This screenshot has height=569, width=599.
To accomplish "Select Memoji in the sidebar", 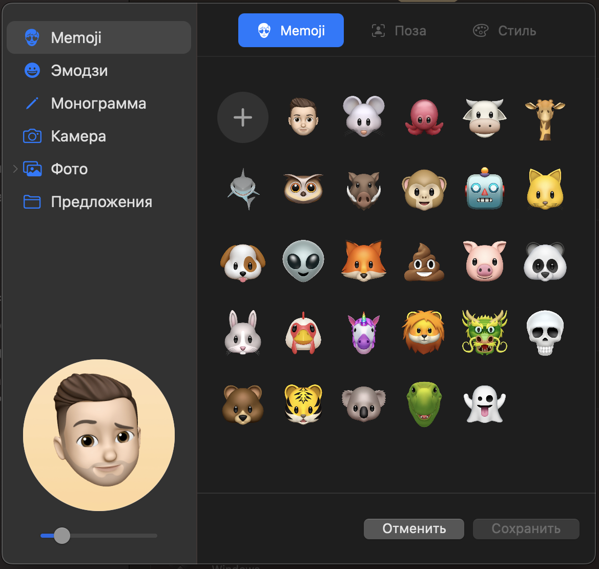I will [99, 37].
